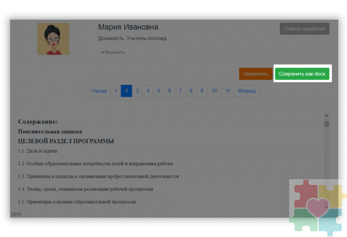Save document with "Сохранить как docx"
Viewport: 347px width, 237px height.
point(302,74)
